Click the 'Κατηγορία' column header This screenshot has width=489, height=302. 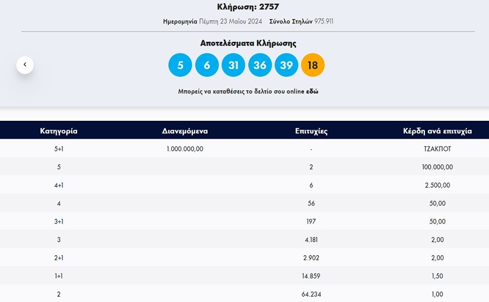pyautogui.click(x=59, y=131)
